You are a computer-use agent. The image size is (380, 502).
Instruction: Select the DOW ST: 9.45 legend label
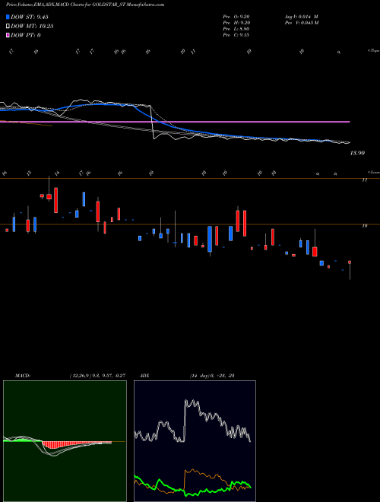[30, 17]
